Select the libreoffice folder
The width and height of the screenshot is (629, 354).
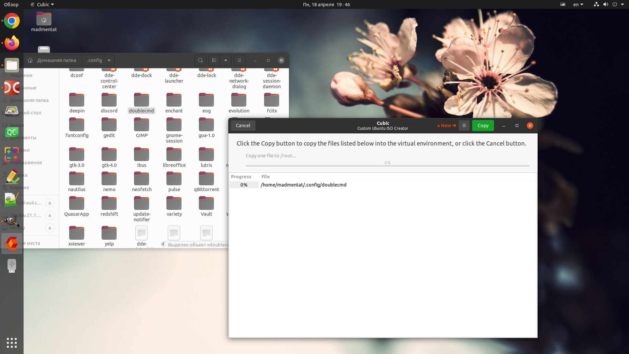click(x=174, y=158)
